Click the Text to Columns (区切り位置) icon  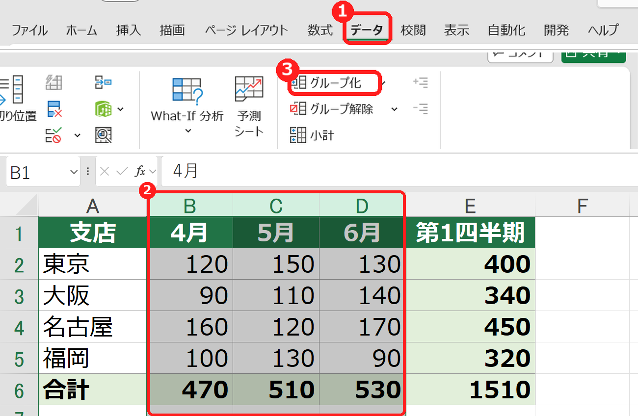(x=12, y=91)
